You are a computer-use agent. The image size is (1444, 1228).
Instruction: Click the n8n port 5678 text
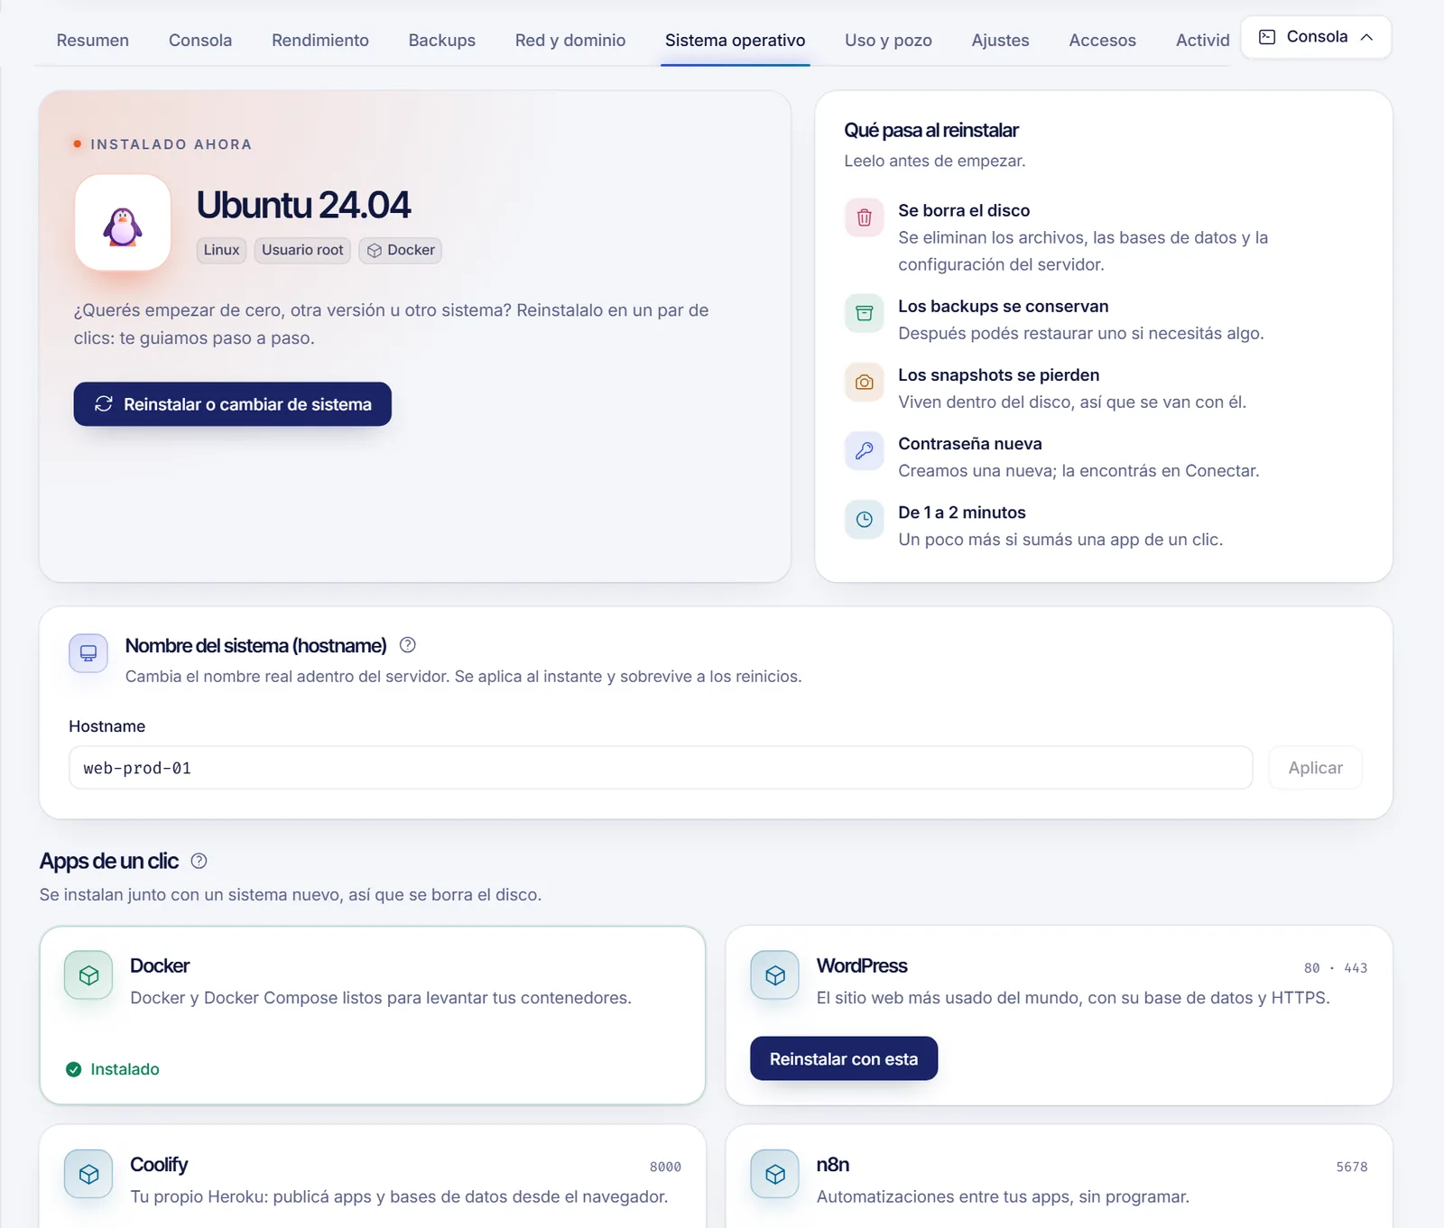(1352, 1167)
